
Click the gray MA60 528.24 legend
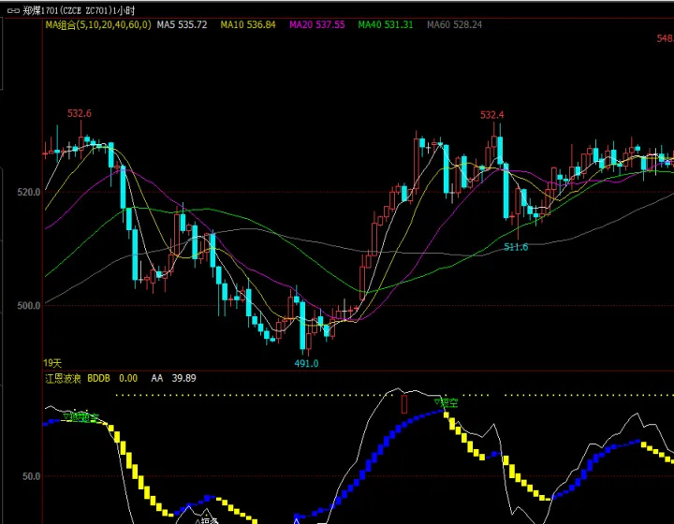click(x=454, y=24)
